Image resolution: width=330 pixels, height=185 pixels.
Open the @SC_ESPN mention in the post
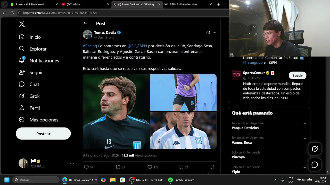tap(137, 46)
